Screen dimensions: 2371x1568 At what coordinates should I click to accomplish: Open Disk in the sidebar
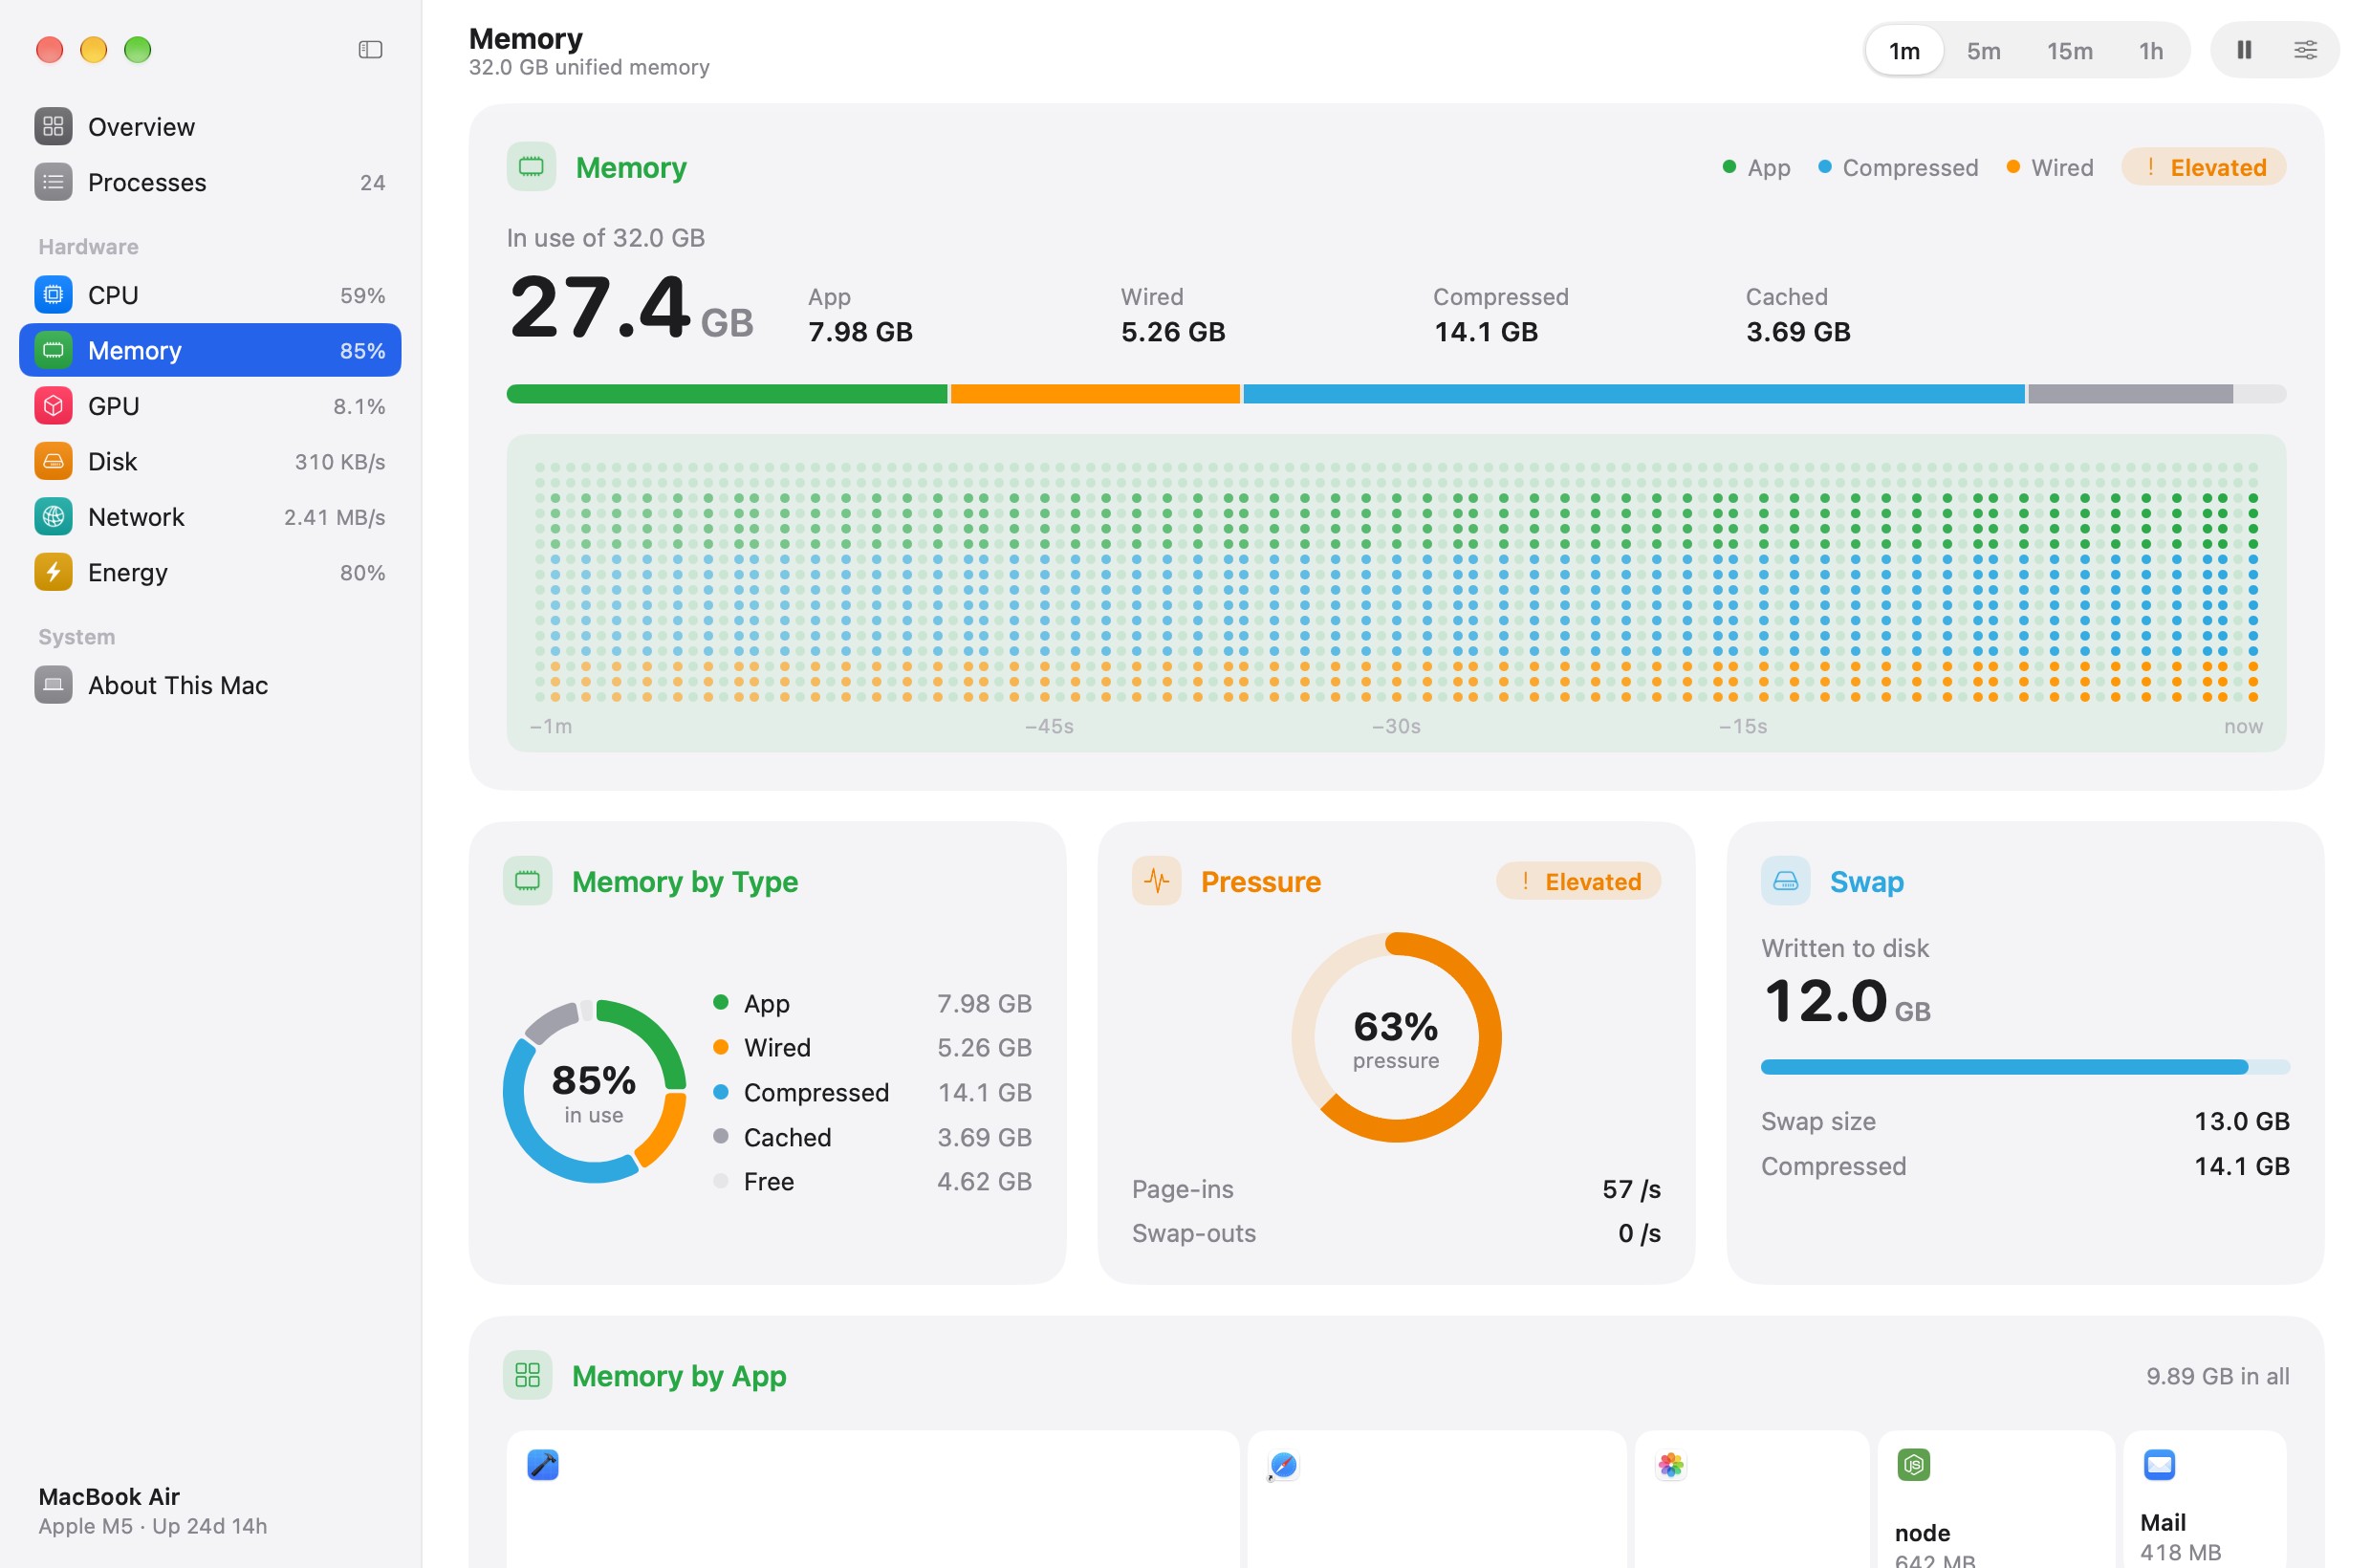pyautogui.click(x=210, y=461)
